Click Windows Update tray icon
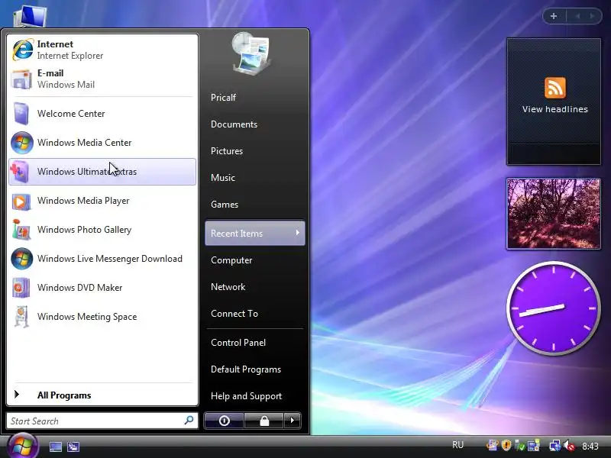The height and width of the screenshot is (458, 611). (492, 445)
